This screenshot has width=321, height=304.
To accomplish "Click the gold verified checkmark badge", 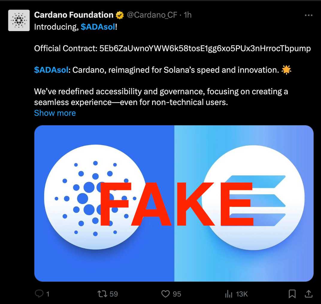I will [119, 14].
